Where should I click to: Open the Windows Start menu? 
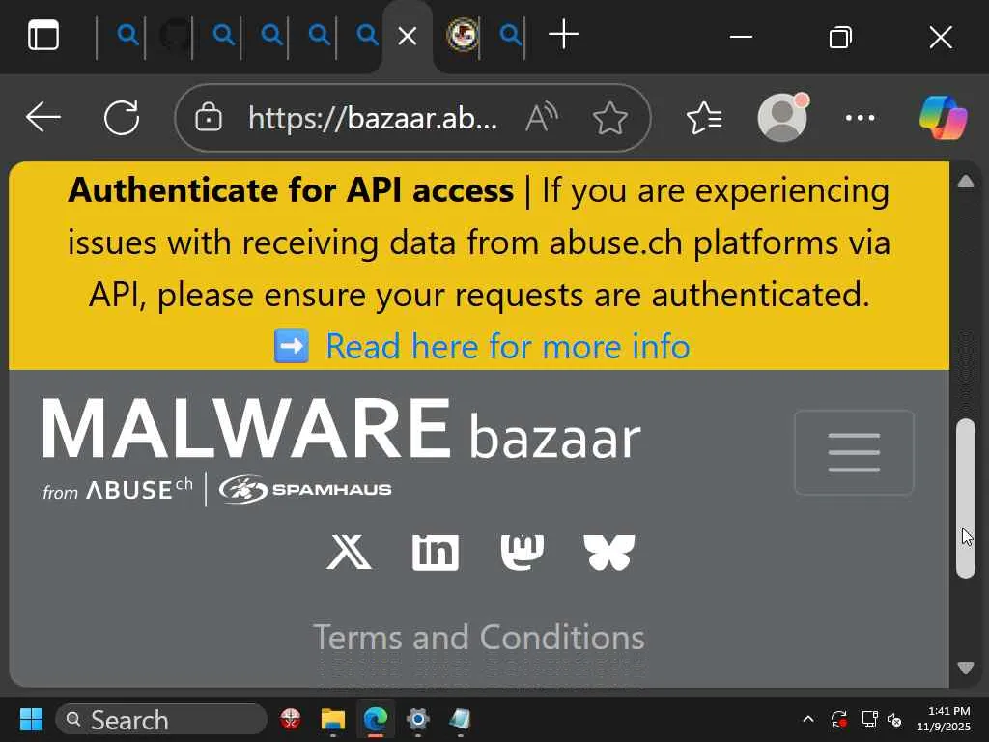point(31,719)
